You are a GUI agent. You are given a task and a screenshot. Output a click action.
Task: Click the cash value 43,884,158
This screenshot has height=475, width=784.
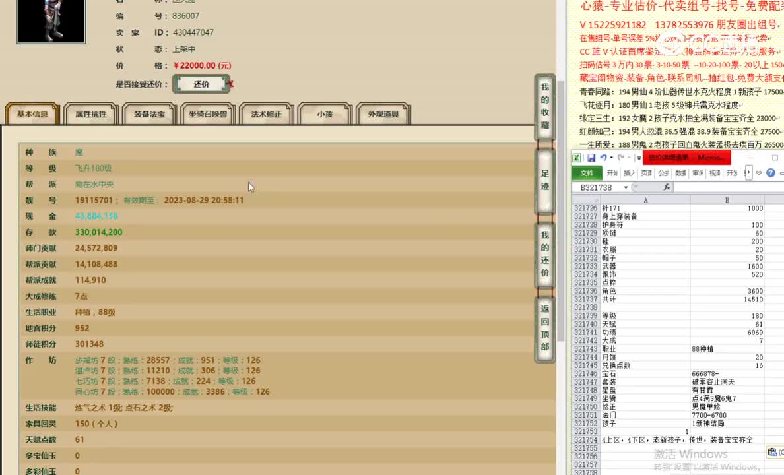[96, 216]
